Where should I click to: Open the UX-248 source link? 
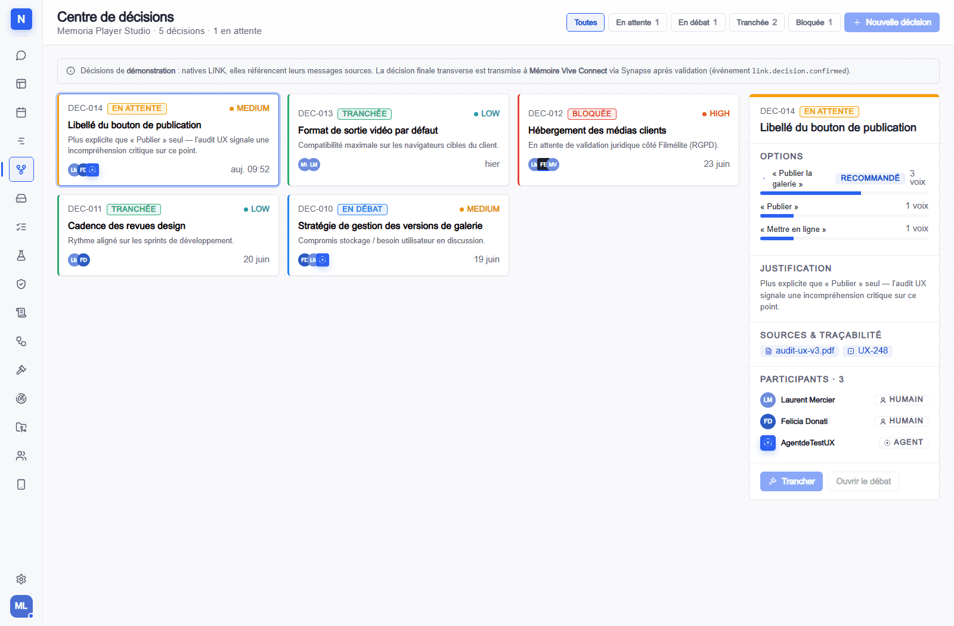(868, 351)
